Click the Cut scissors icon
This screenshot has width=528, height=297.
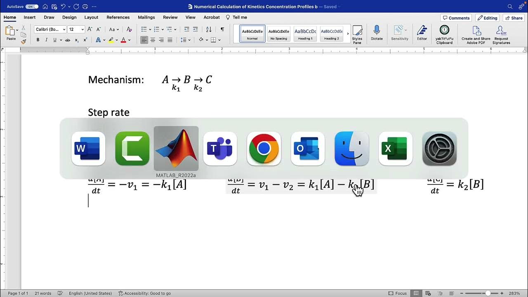click(24, 28)
